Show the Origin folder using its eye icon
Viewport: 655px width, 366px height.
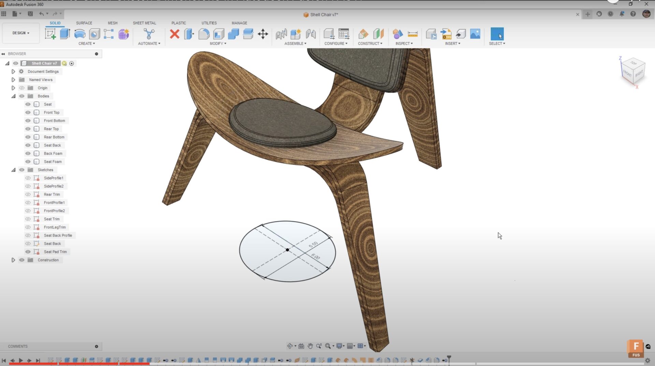tap(21, 87)
